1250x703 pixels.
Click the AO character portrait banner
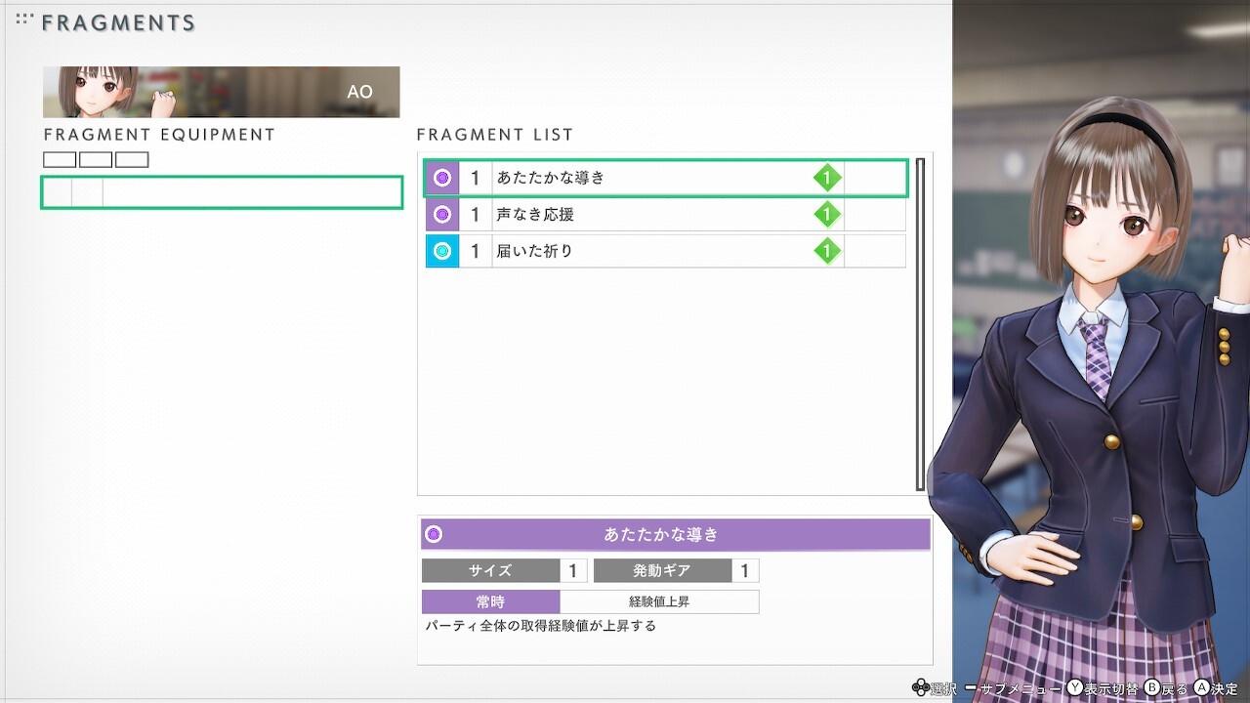pos(222,92)
